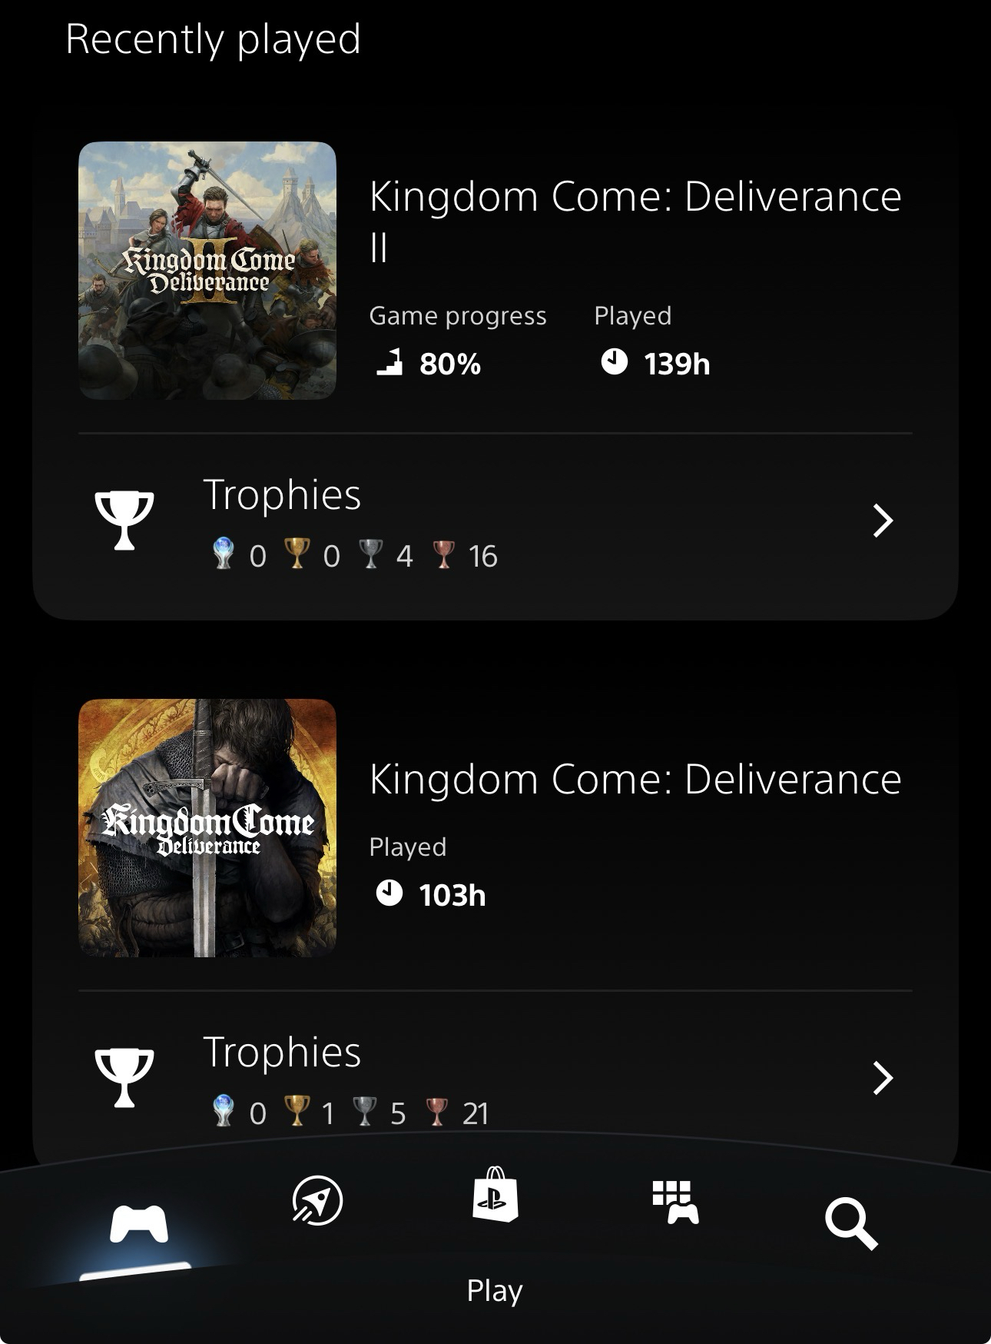Open the Play tab controller icon
The image size is (991, 1344).
coord(138,1223)
